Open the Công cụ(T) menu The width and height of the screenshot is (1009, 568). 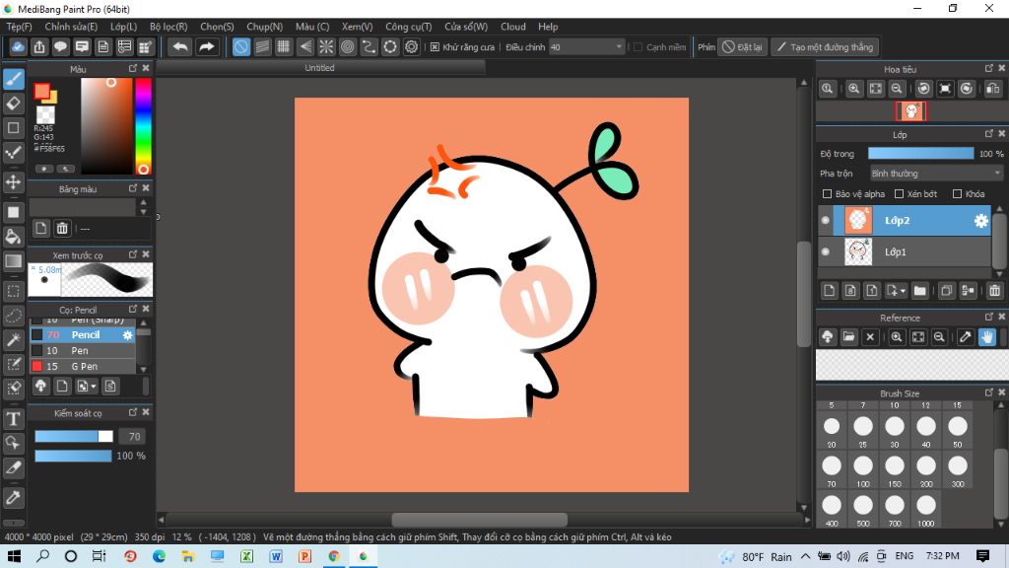click(409, 27)
